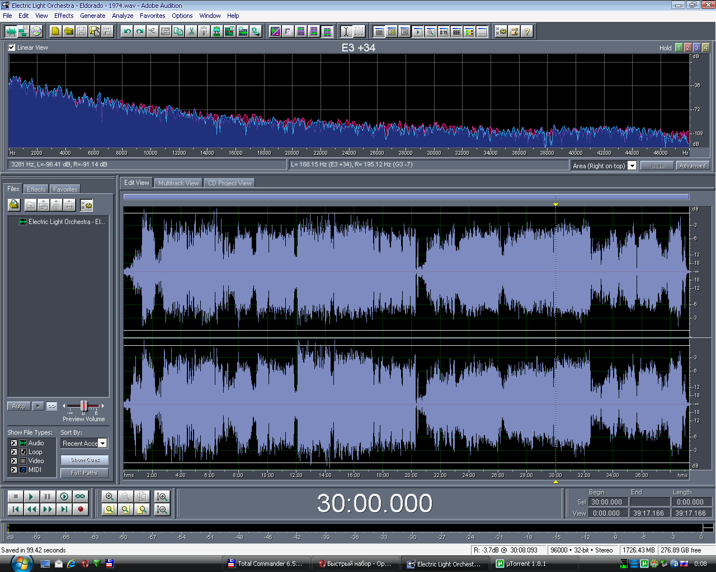Uncheck the Audio file type checkbox

(x=14, y=443)
